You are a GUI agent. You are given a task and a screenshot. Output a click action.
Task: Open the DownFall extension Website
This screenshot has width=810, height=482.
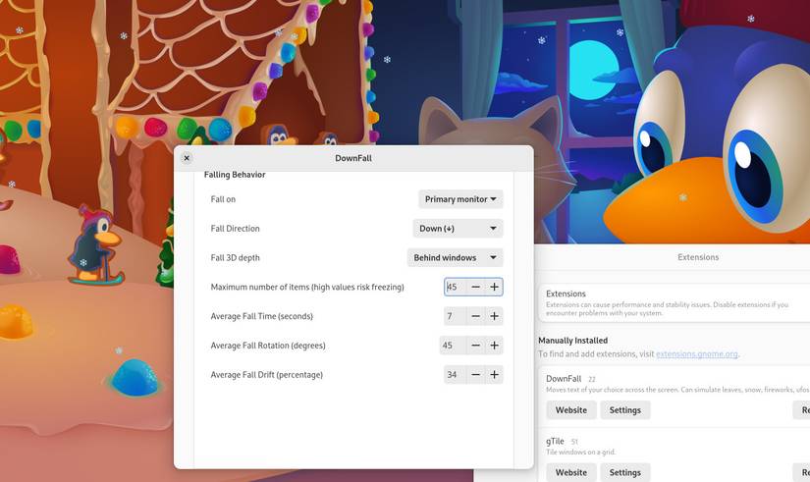(571, 410)
